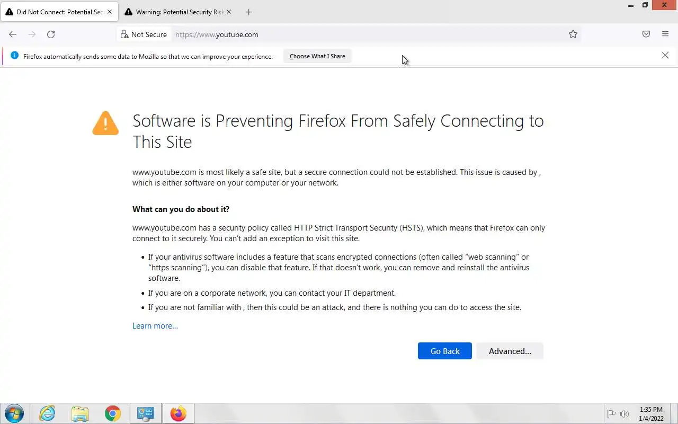The width and height of the screenshot is (678, 424).
Task: Dismiss the Mozilla data notification bar
Action: 665,56
